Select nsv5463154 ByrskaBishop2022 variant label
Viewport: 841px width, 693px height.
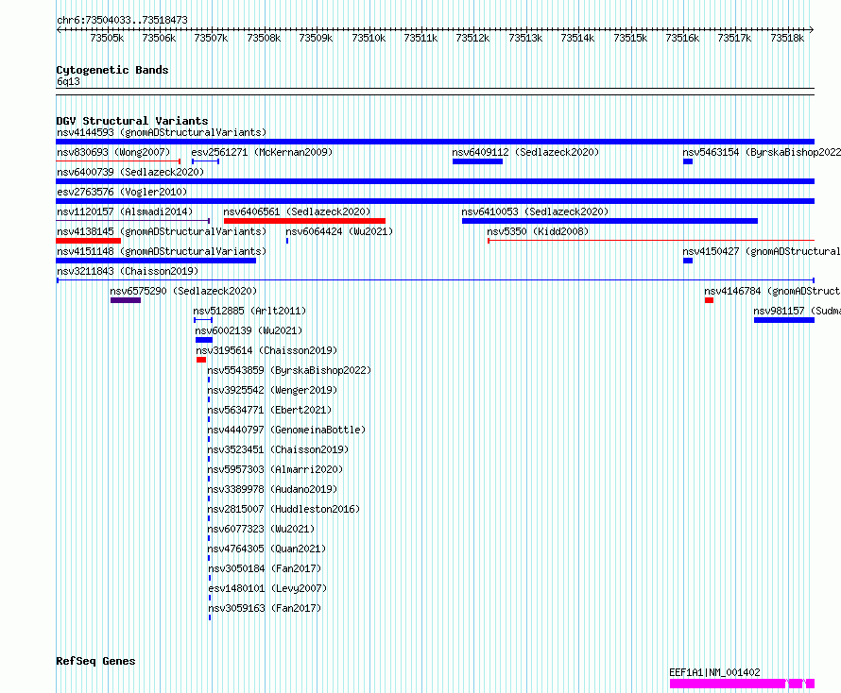click(762, 152)
